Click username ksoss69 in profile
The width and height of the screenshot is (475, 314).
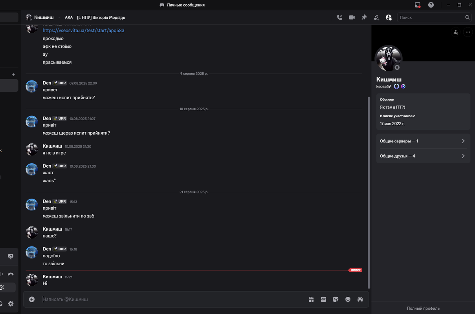(x=383, y=86)
